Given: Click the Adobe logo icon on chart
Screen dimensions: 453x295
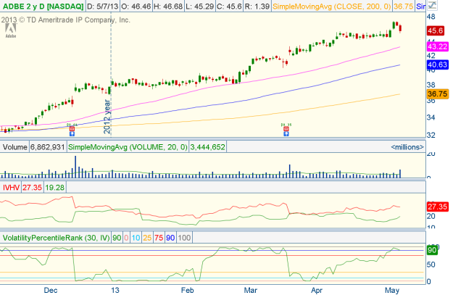Looking at the screenshot, I should (9, 29).
